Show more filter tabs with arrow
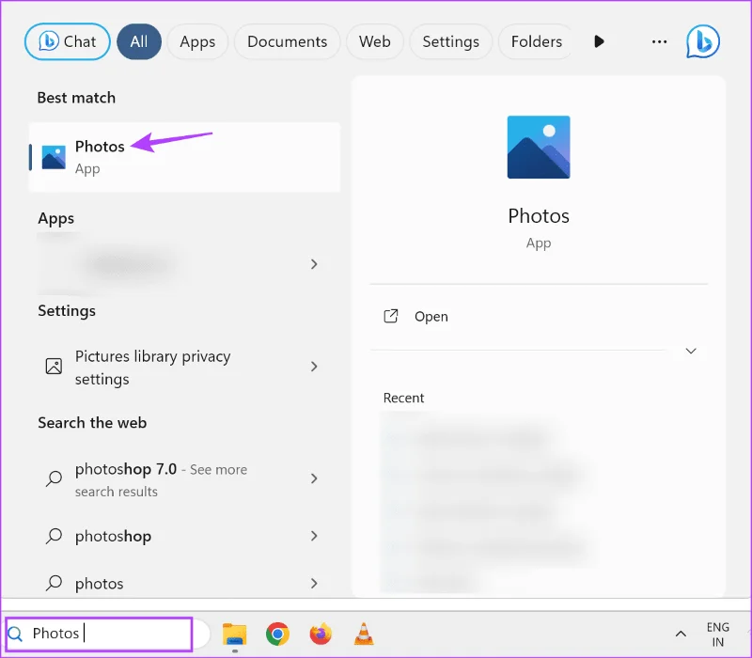Image resolution: width=752 pixels, height=658 pixels. click(x=599, y=41)
